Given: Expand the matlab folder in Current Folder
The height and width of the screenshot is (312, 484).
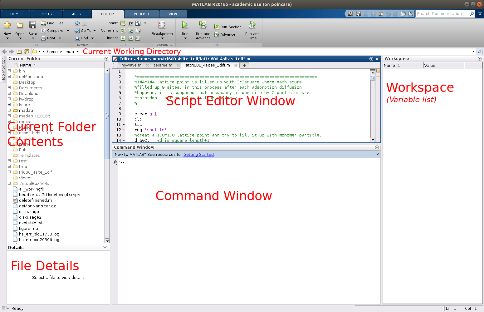Looking at the screenshot, I should click(x=9, y=110).
